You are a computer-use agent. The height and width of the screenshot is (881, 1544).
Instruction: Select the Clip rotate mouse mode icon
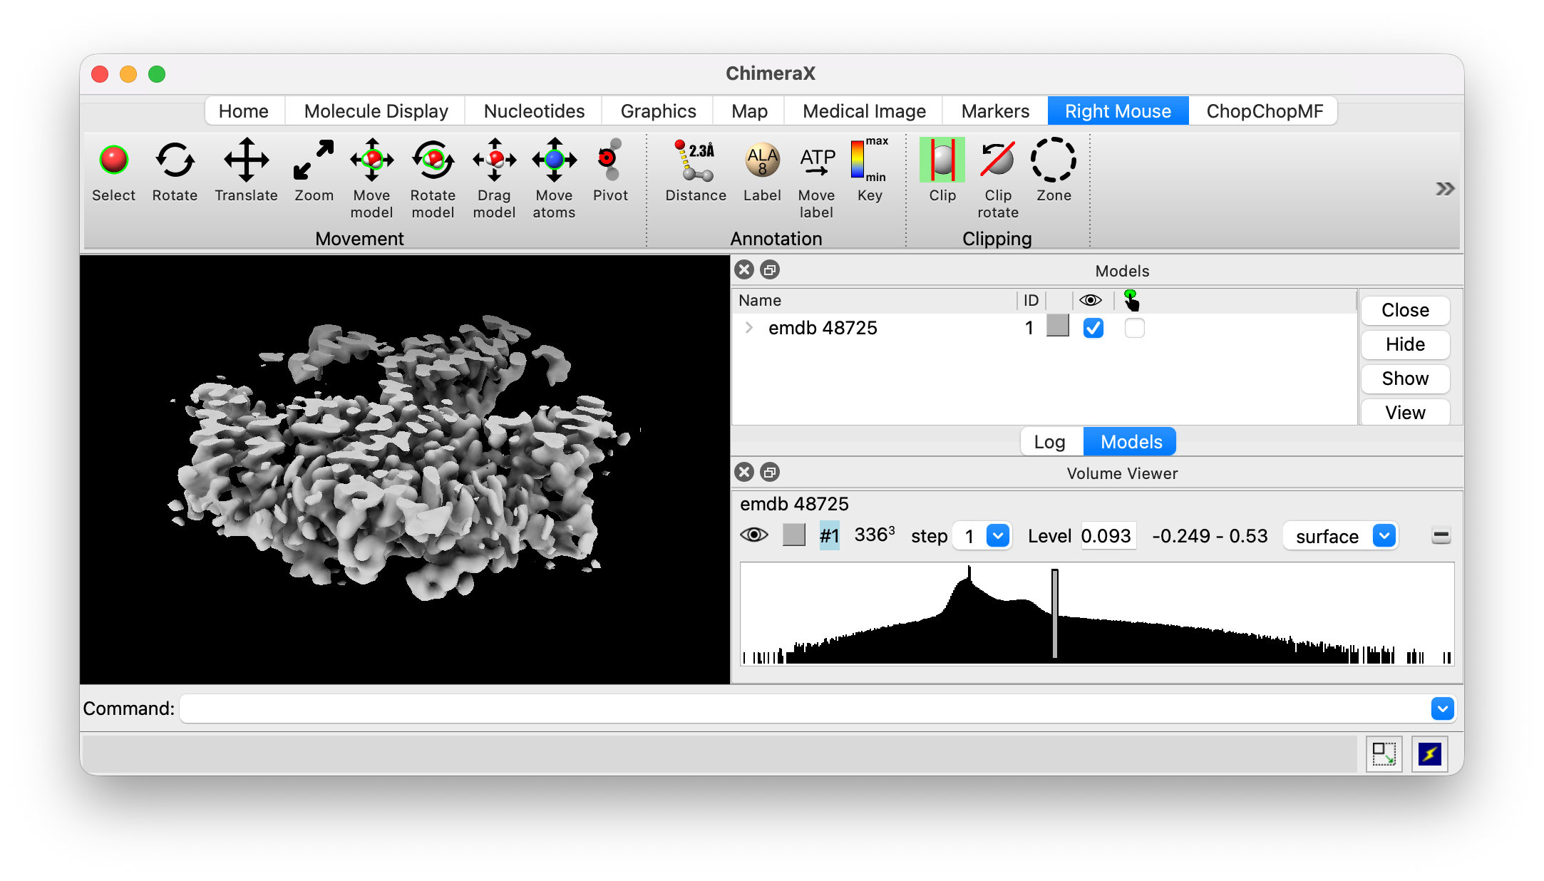997,160
